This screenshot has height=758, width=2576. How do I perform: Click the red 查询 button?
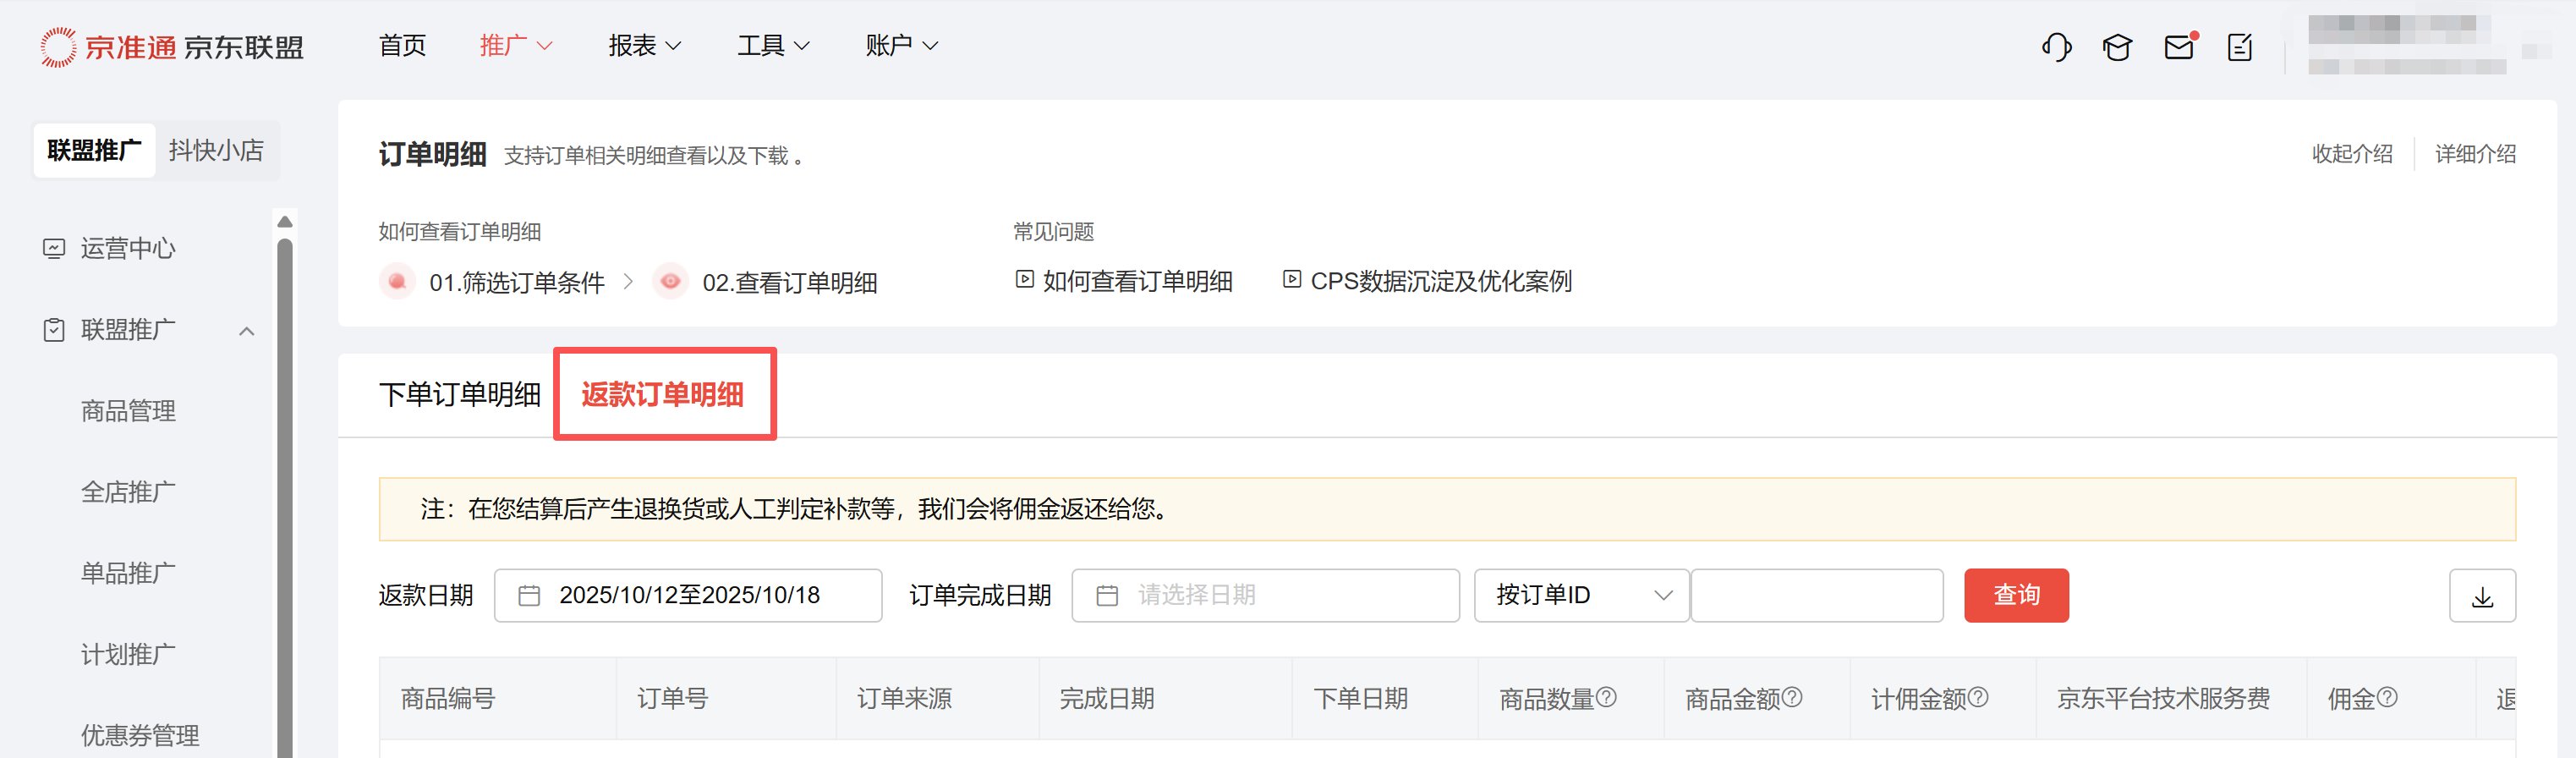2016,596
